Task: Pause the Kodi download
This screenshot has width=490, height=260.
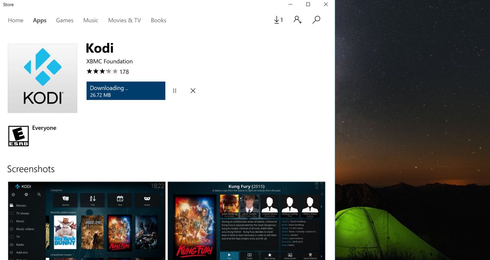Action: point(175,91)
